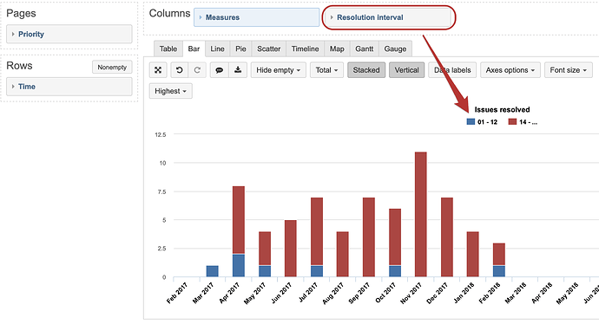This screenshot has width=599, height=324.
Task: Switch to the Pie chart tab
Action: (240, 49)
